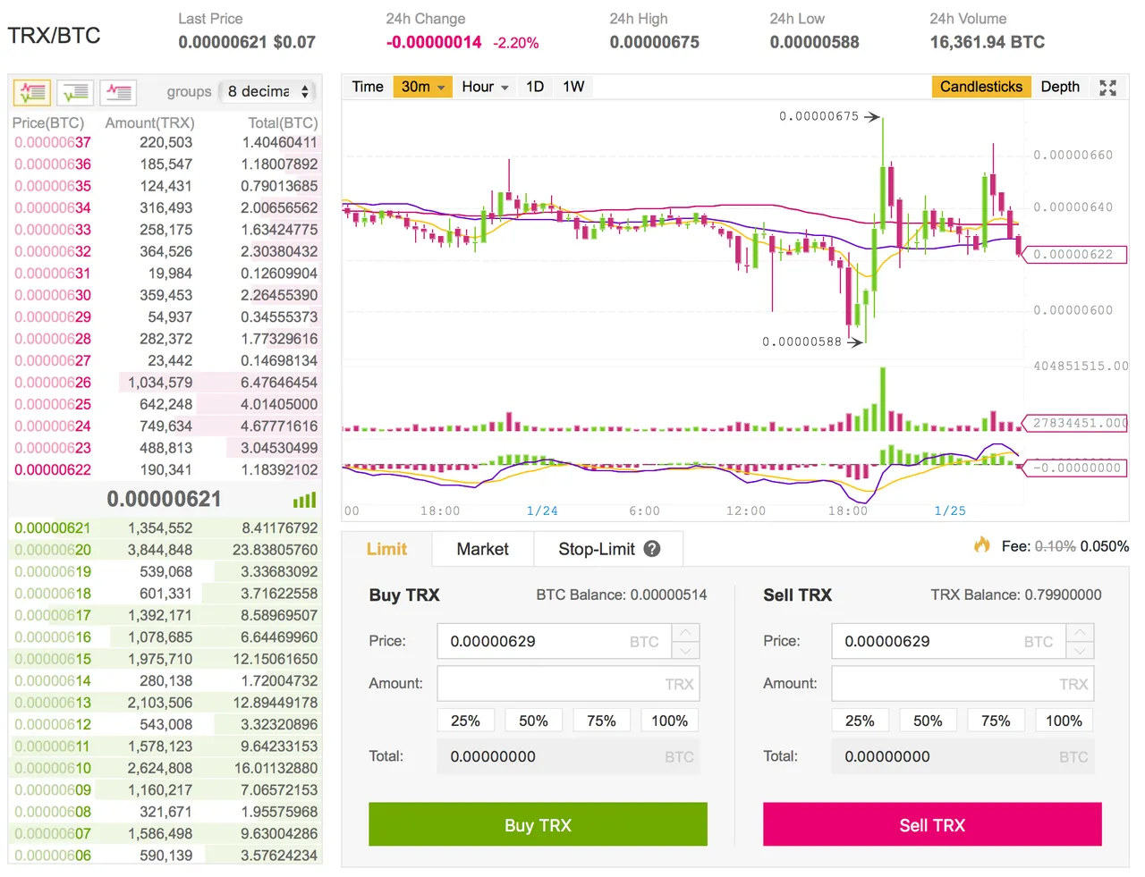Expand chart to fullscreen
Screen dimensions: 1145x877
point(1107,88)
